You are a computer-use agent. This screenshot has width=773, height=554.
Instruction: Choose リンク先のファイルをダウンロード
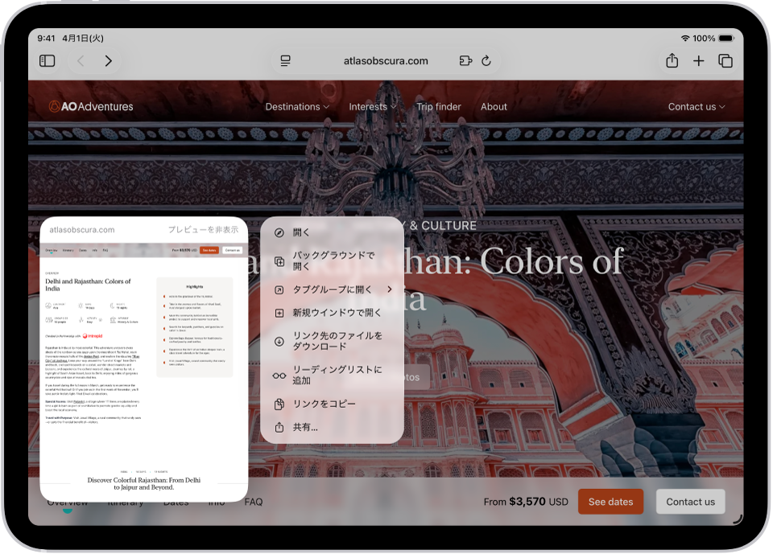[x=333, y=341]
